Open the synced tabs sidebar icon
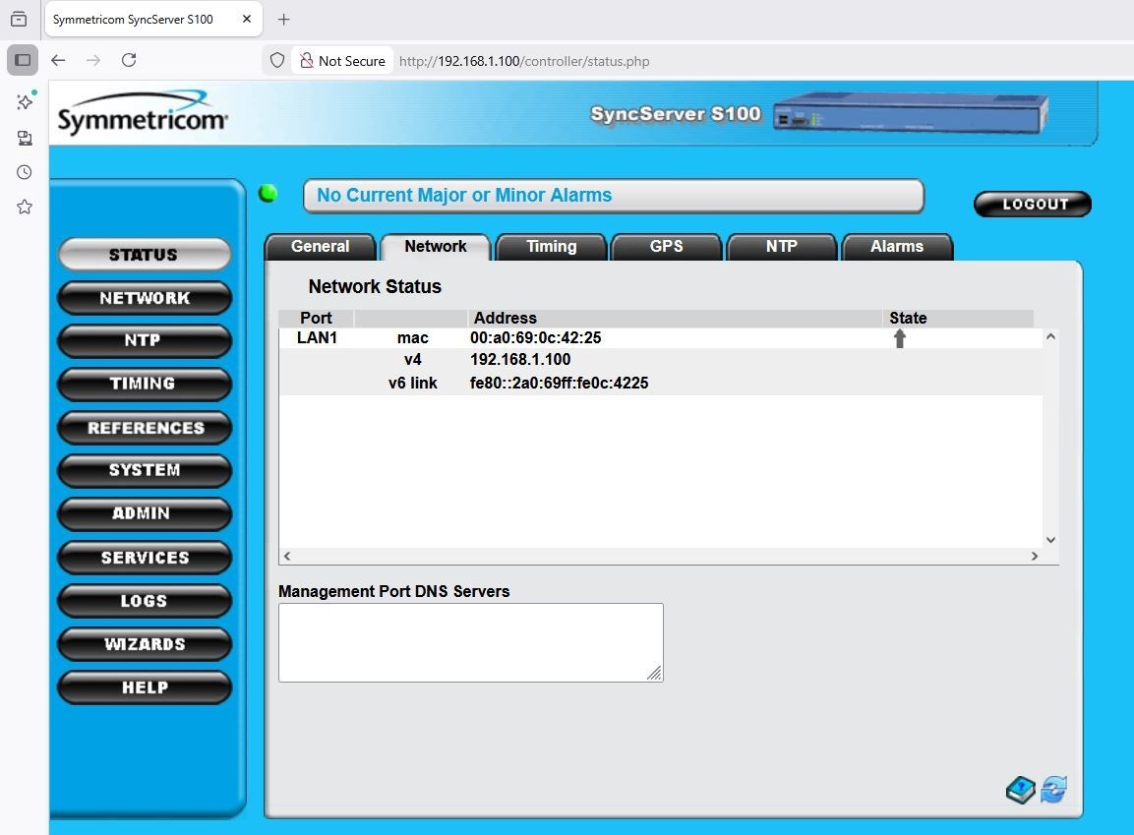The height and width of the screenshot is (835, 1134). click(25, 138)
